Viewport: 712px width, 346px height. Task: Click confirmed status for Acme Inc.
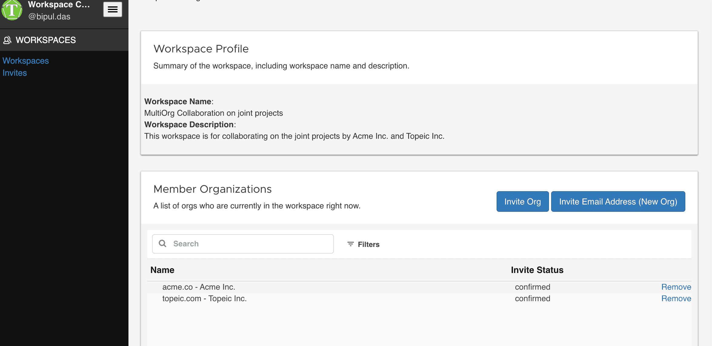coord(533,287)
